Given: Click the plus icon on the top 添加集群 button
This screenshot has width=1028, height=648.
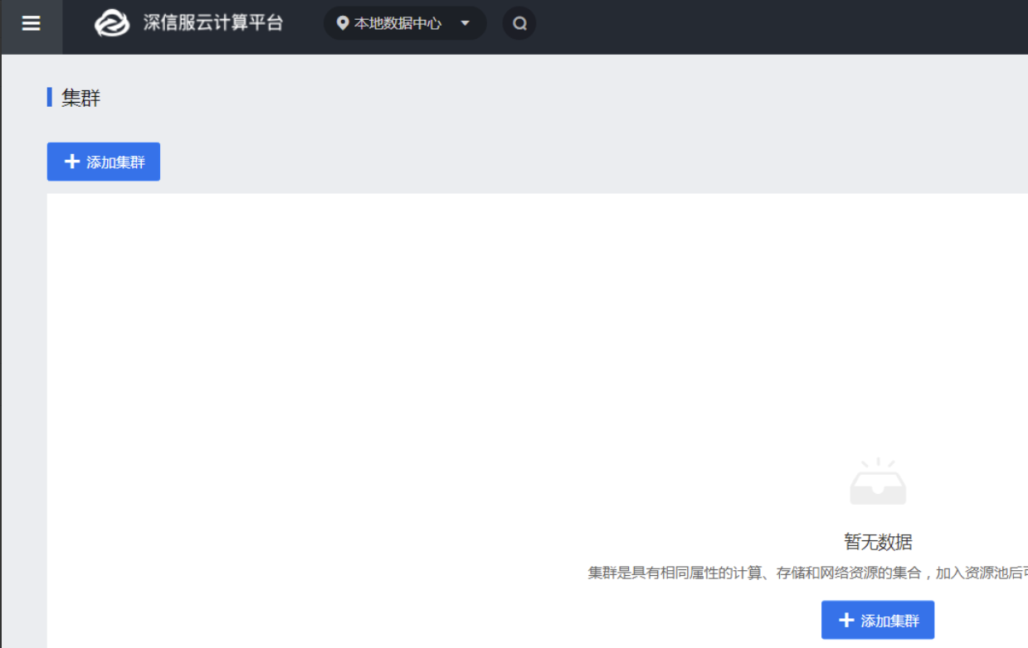Looking at the screenshot, I should point(72,162).
